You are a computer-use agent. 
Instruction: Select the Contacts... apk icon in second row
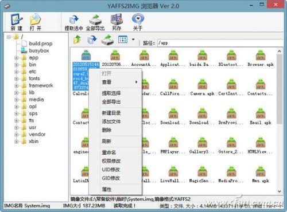(x=261, y=84)
